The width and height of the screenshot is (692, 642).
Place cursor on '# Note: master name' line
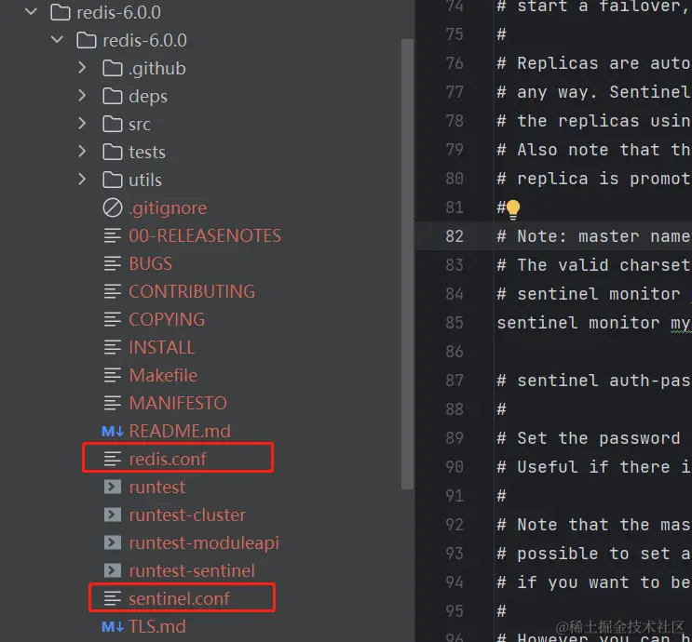click(593, 236)
